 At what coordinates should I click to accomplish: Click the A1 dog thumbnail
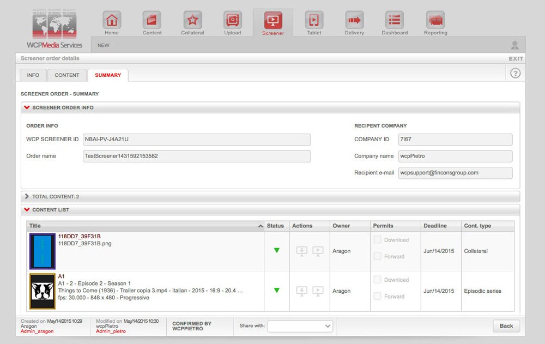(43, 291)
